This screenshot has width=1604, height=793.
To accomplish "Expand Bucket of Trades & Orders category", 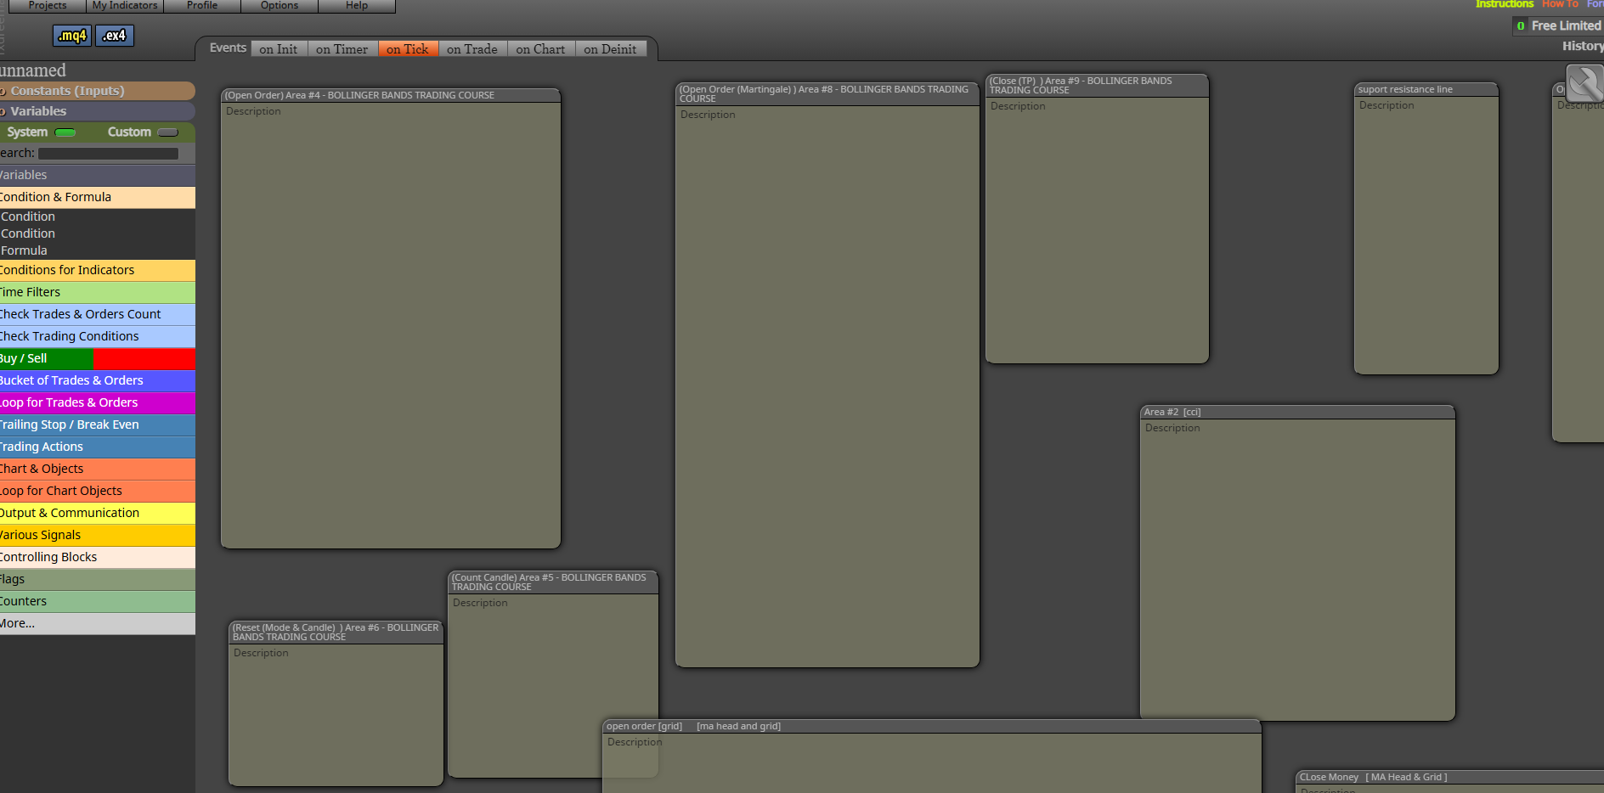I will pyautogui.click(x=97, y=380).
